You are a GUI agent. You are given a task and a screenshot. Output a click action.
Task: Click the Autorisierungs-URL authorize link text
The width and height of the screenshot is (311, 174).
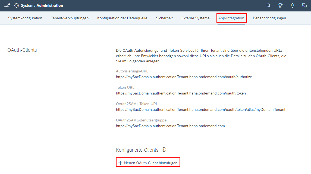[184, 77]
